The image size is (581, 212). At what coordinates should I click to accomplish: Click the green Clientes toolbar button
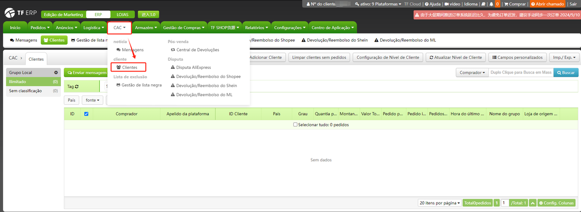54,40
